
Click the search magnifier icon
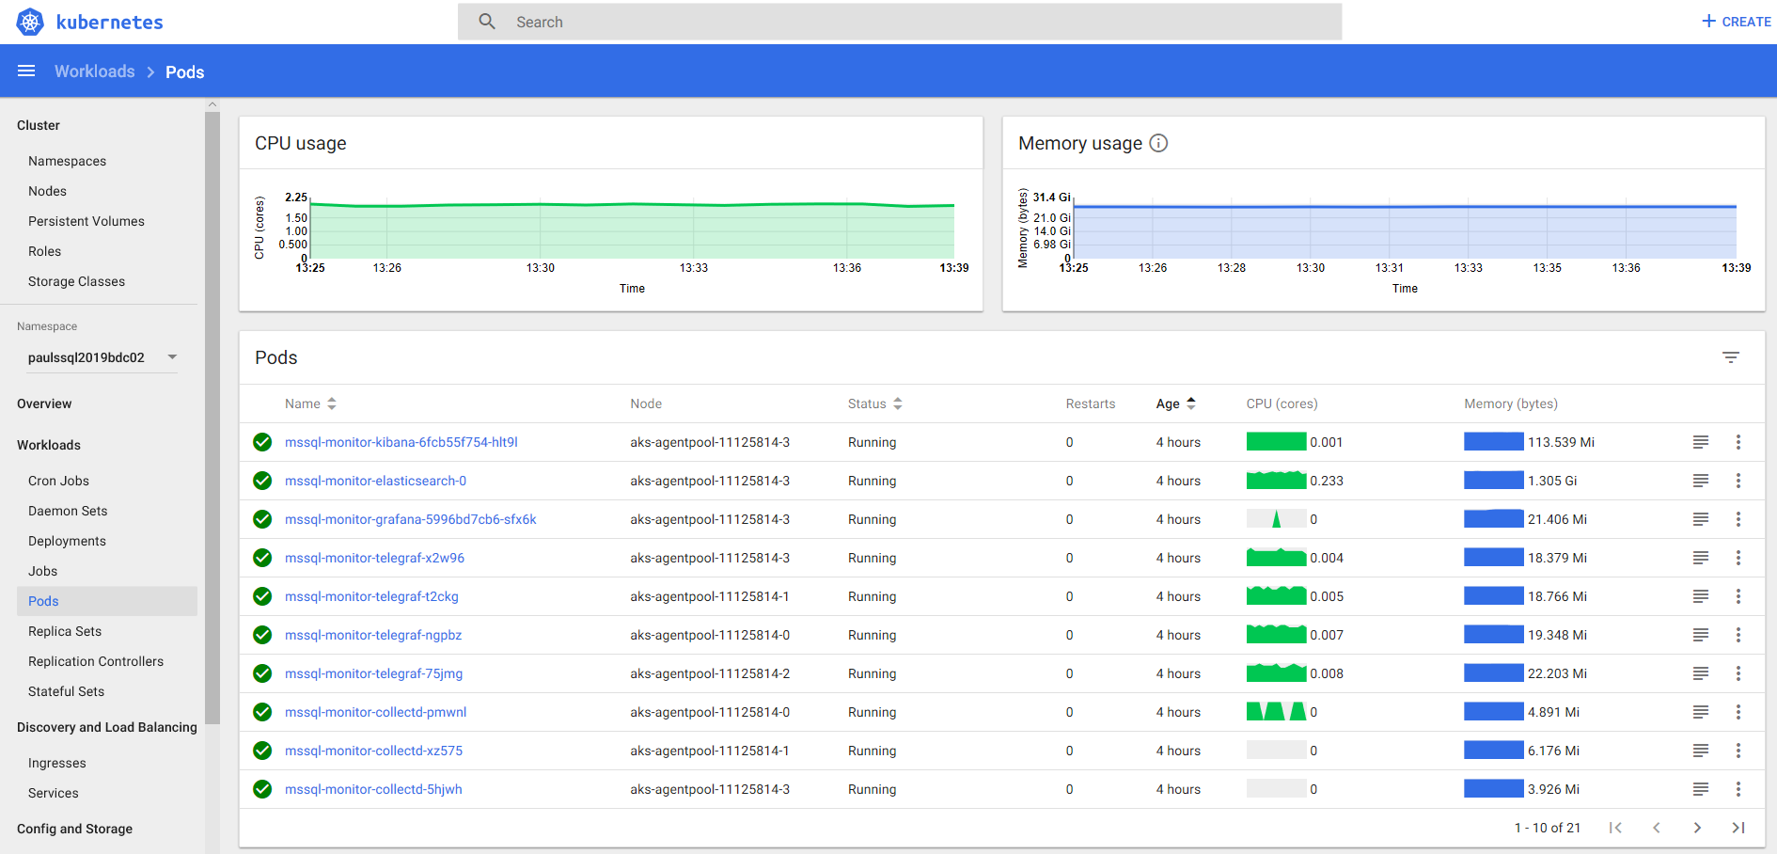pos(487,22)
